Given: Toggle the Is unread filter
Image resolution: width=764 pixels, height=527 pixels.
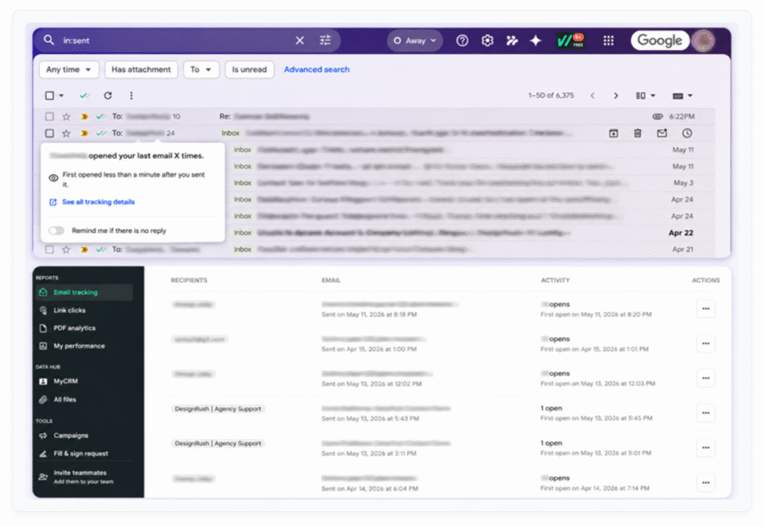Looking at the screenshot, I should [249, 69].
